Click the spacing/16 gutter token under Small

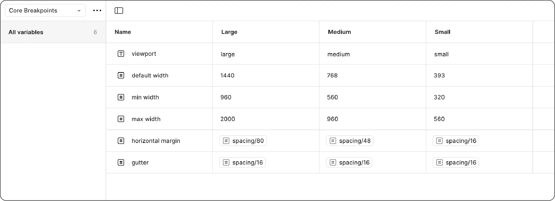(456, 162)
